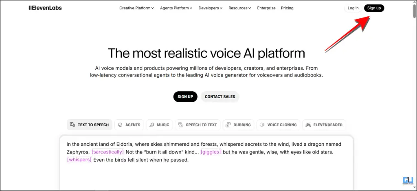Click the ElevenLabs logo in the header
The height and width of the screenshot is (191, 417).
[x=45, y=8]
